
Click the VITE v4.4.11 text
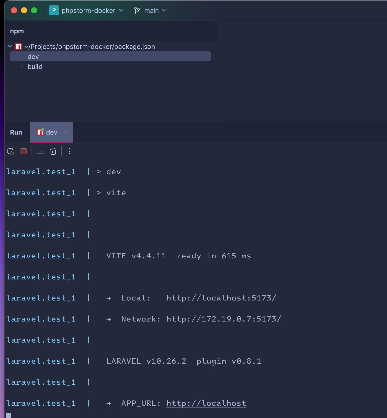pos(136,256)
